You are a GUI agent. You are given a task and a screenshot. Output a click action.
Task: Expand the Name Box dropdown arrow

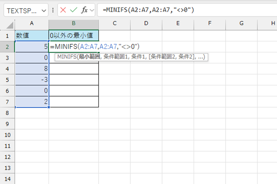[x=43, y=10]
